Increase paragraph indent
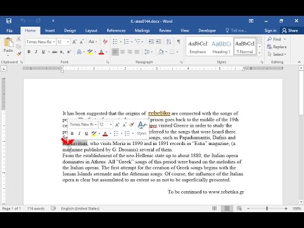The image size is (304, 228). [158, 42]
